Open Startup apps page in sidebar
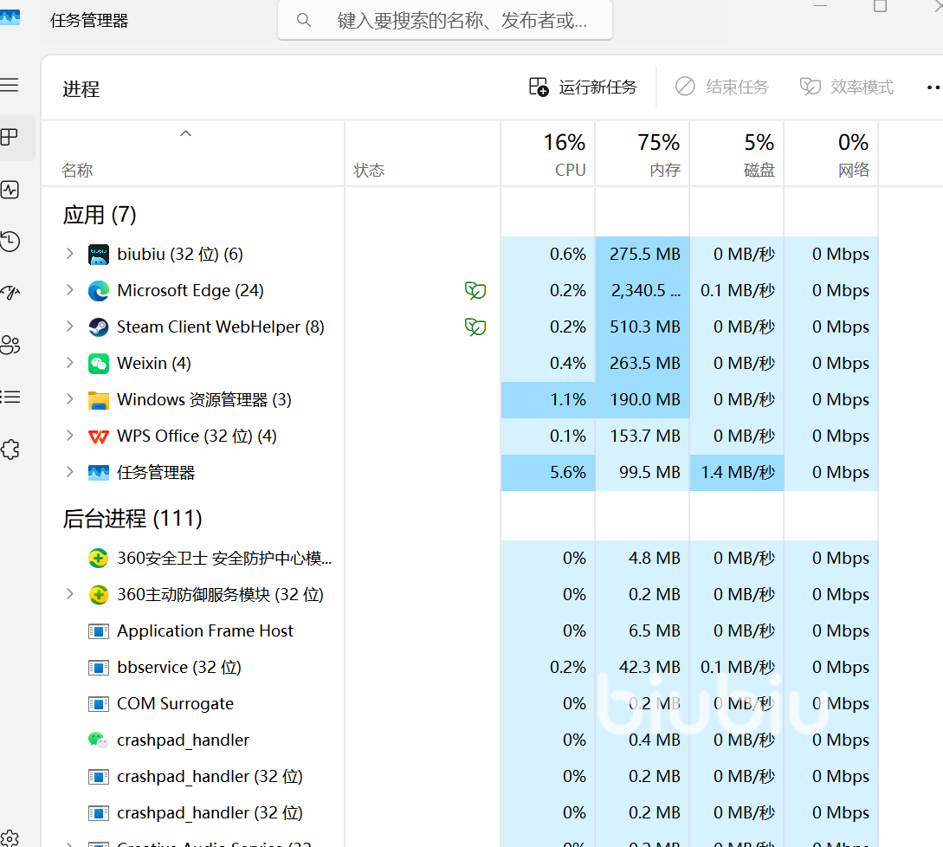 coord(10,293)
